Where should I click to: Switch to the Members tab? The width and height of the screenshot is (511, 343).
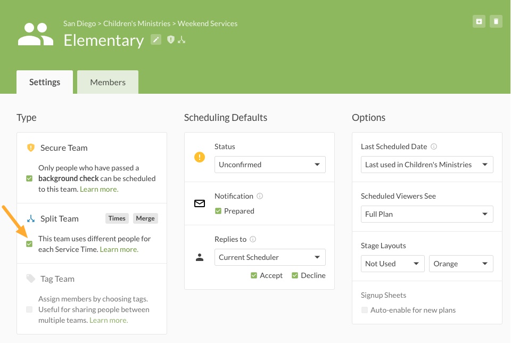(108, 82)
